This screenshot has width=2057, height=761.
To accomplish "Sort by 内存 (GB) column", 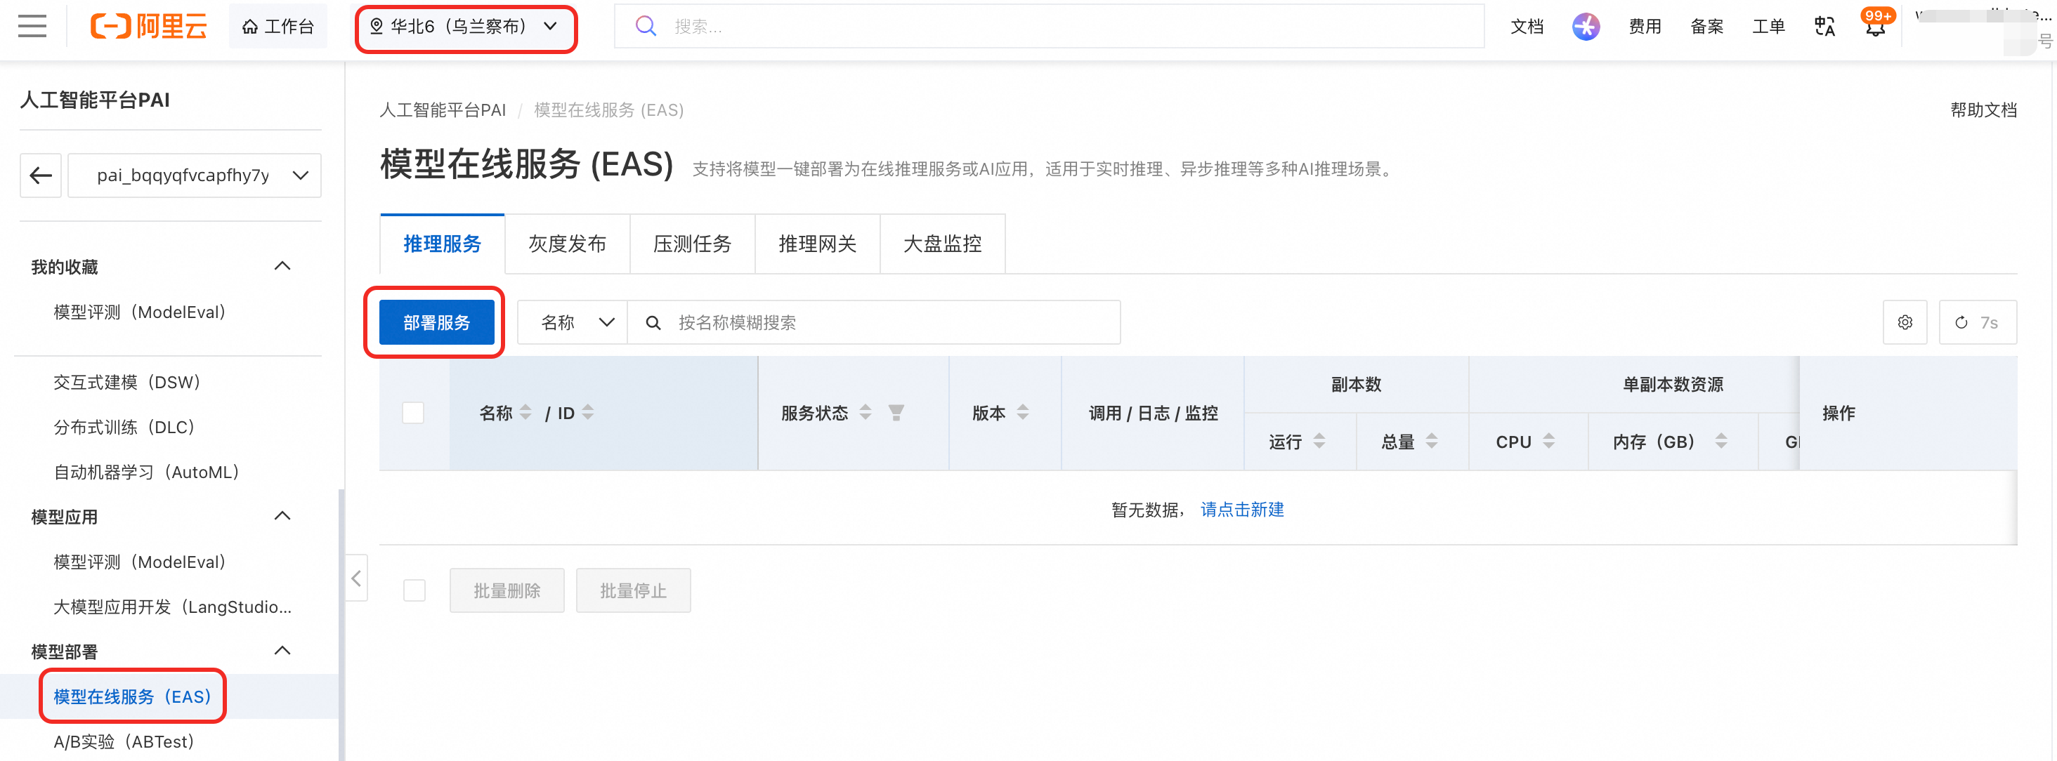I will pyautogui.click(x=1722, y=441).
